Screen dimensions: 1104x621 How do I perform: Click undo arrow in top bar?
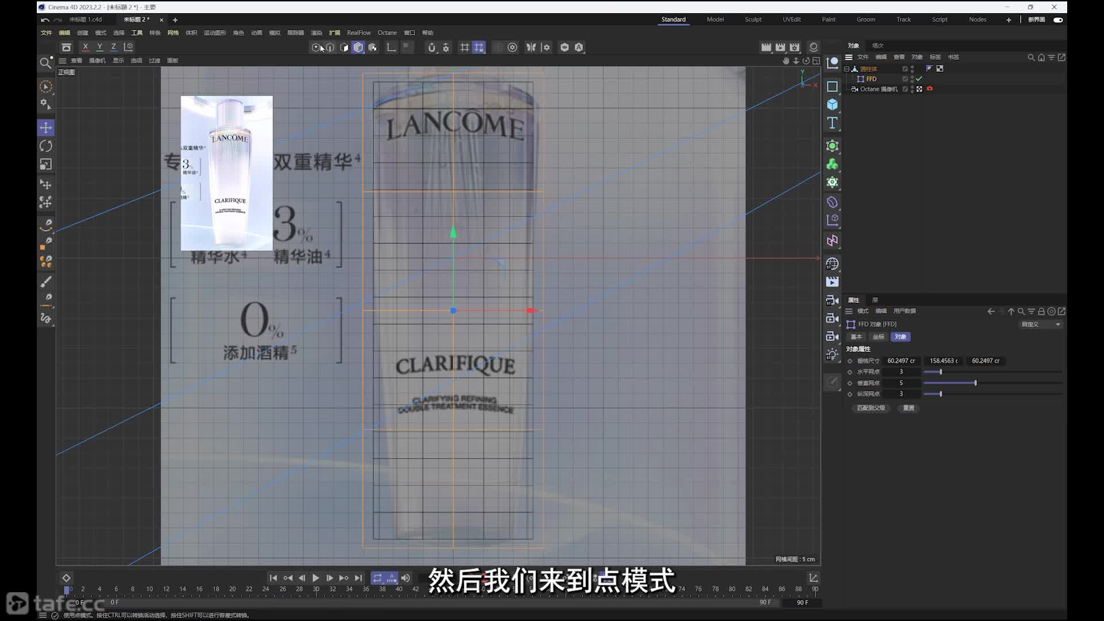45,20
